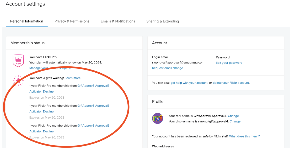Click the pink gift box icon
Screen dimensions: 290x150
[18, 81]
